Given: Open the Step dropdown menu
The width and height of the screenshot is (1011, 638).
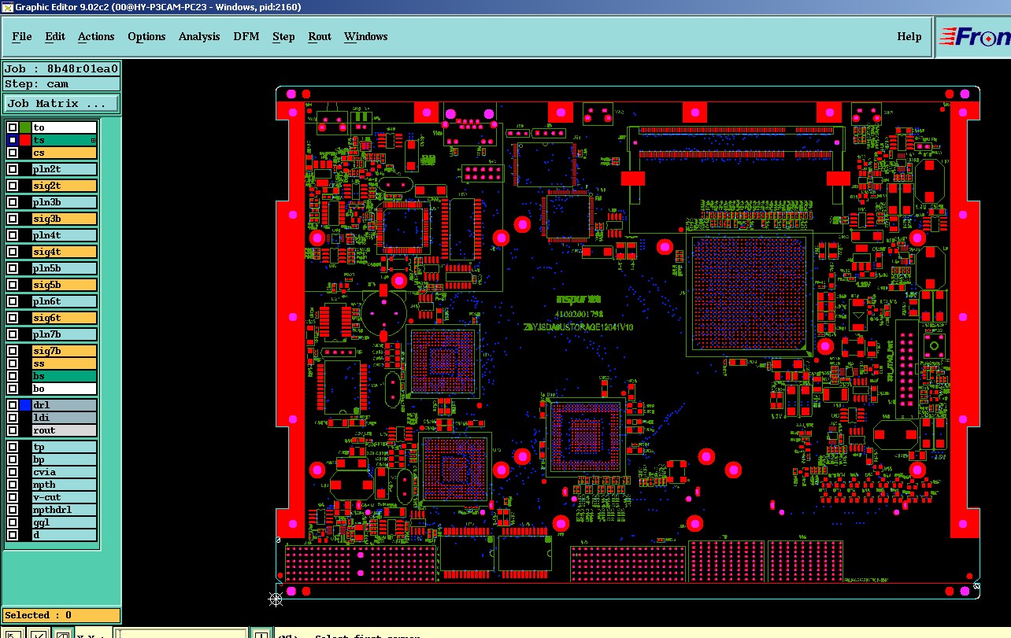Looking at the screenshot, I should 283,36.
